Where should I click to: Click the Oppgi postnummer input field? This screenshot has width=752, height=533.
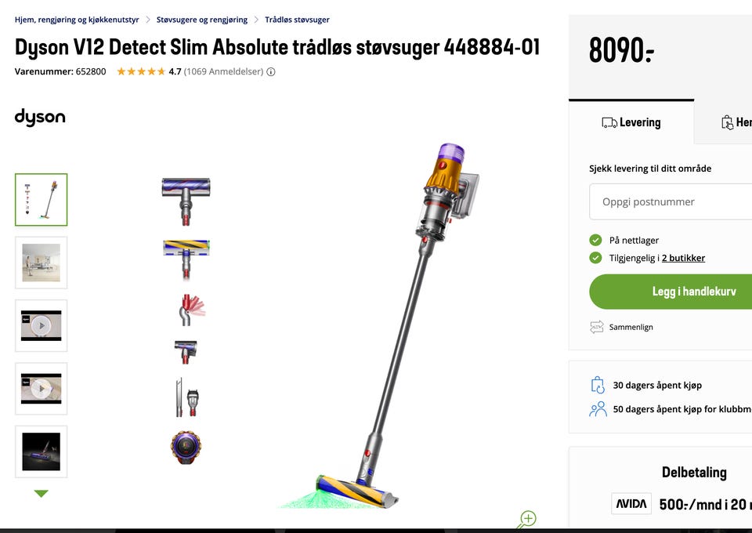click(671, 202)
